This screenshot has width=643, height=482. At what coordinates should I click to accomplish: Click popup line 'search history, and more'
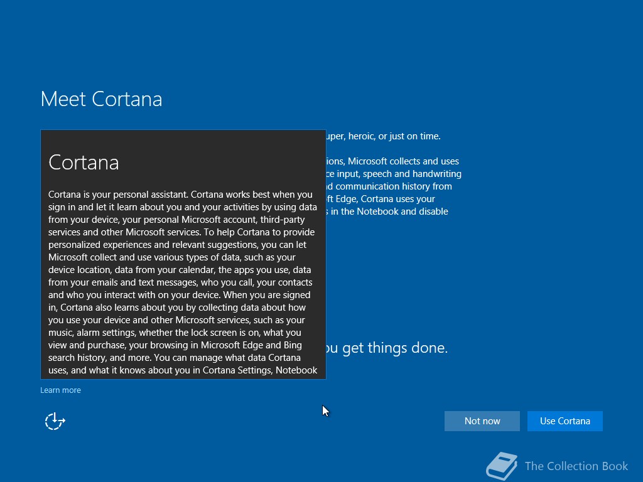pos(100,357)
